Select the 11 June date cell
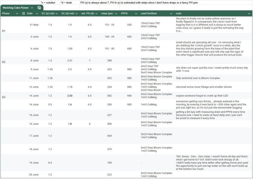The height and width of the screenshot is (179, 253). tap(34, 78)
